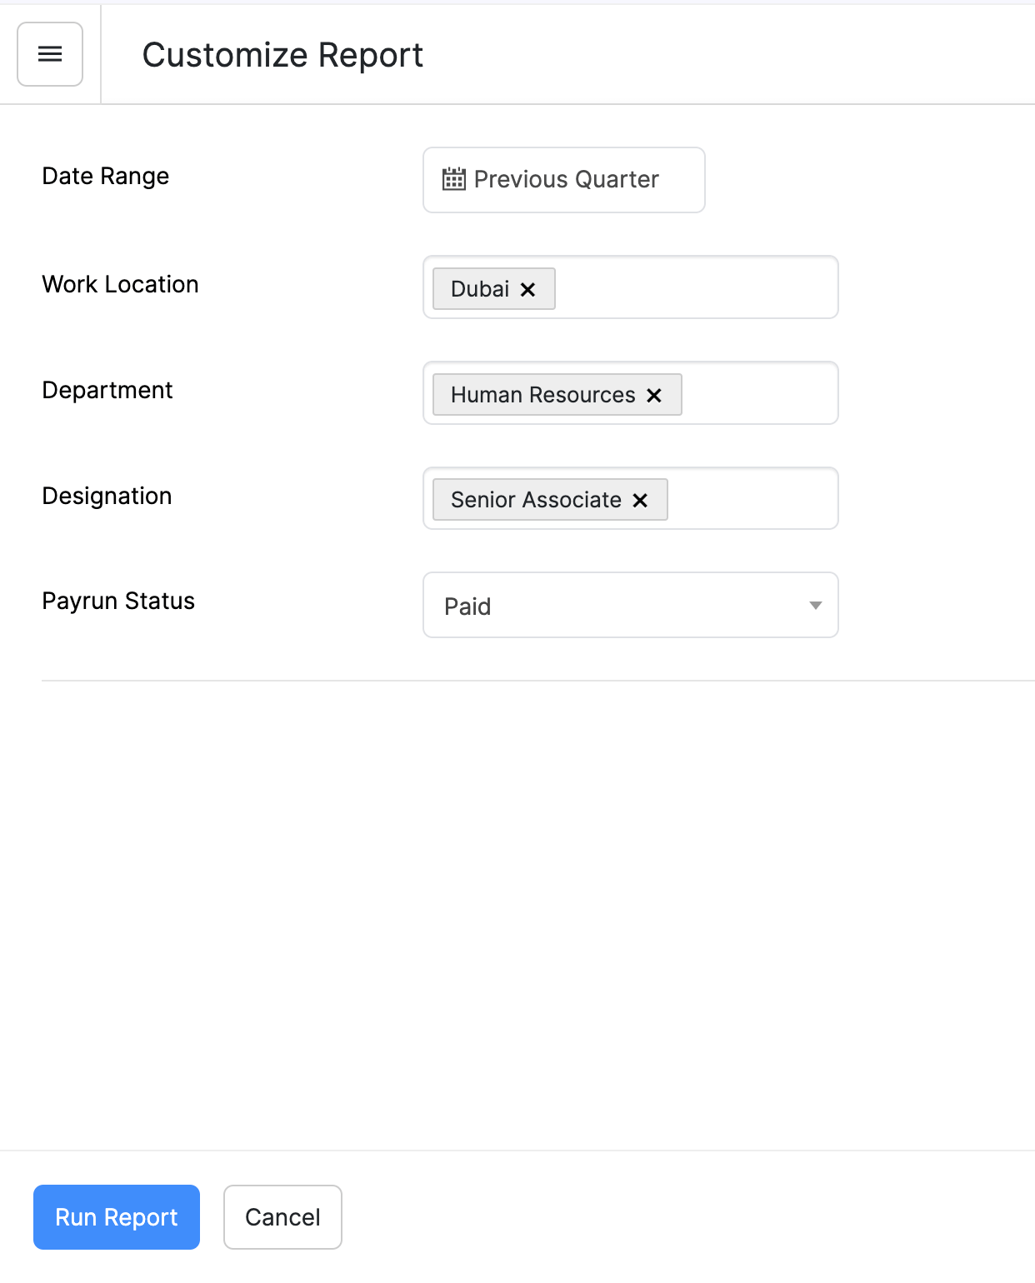Click the Date Range field label
Screen dimensions: 1035x1283
pos(106,177)
